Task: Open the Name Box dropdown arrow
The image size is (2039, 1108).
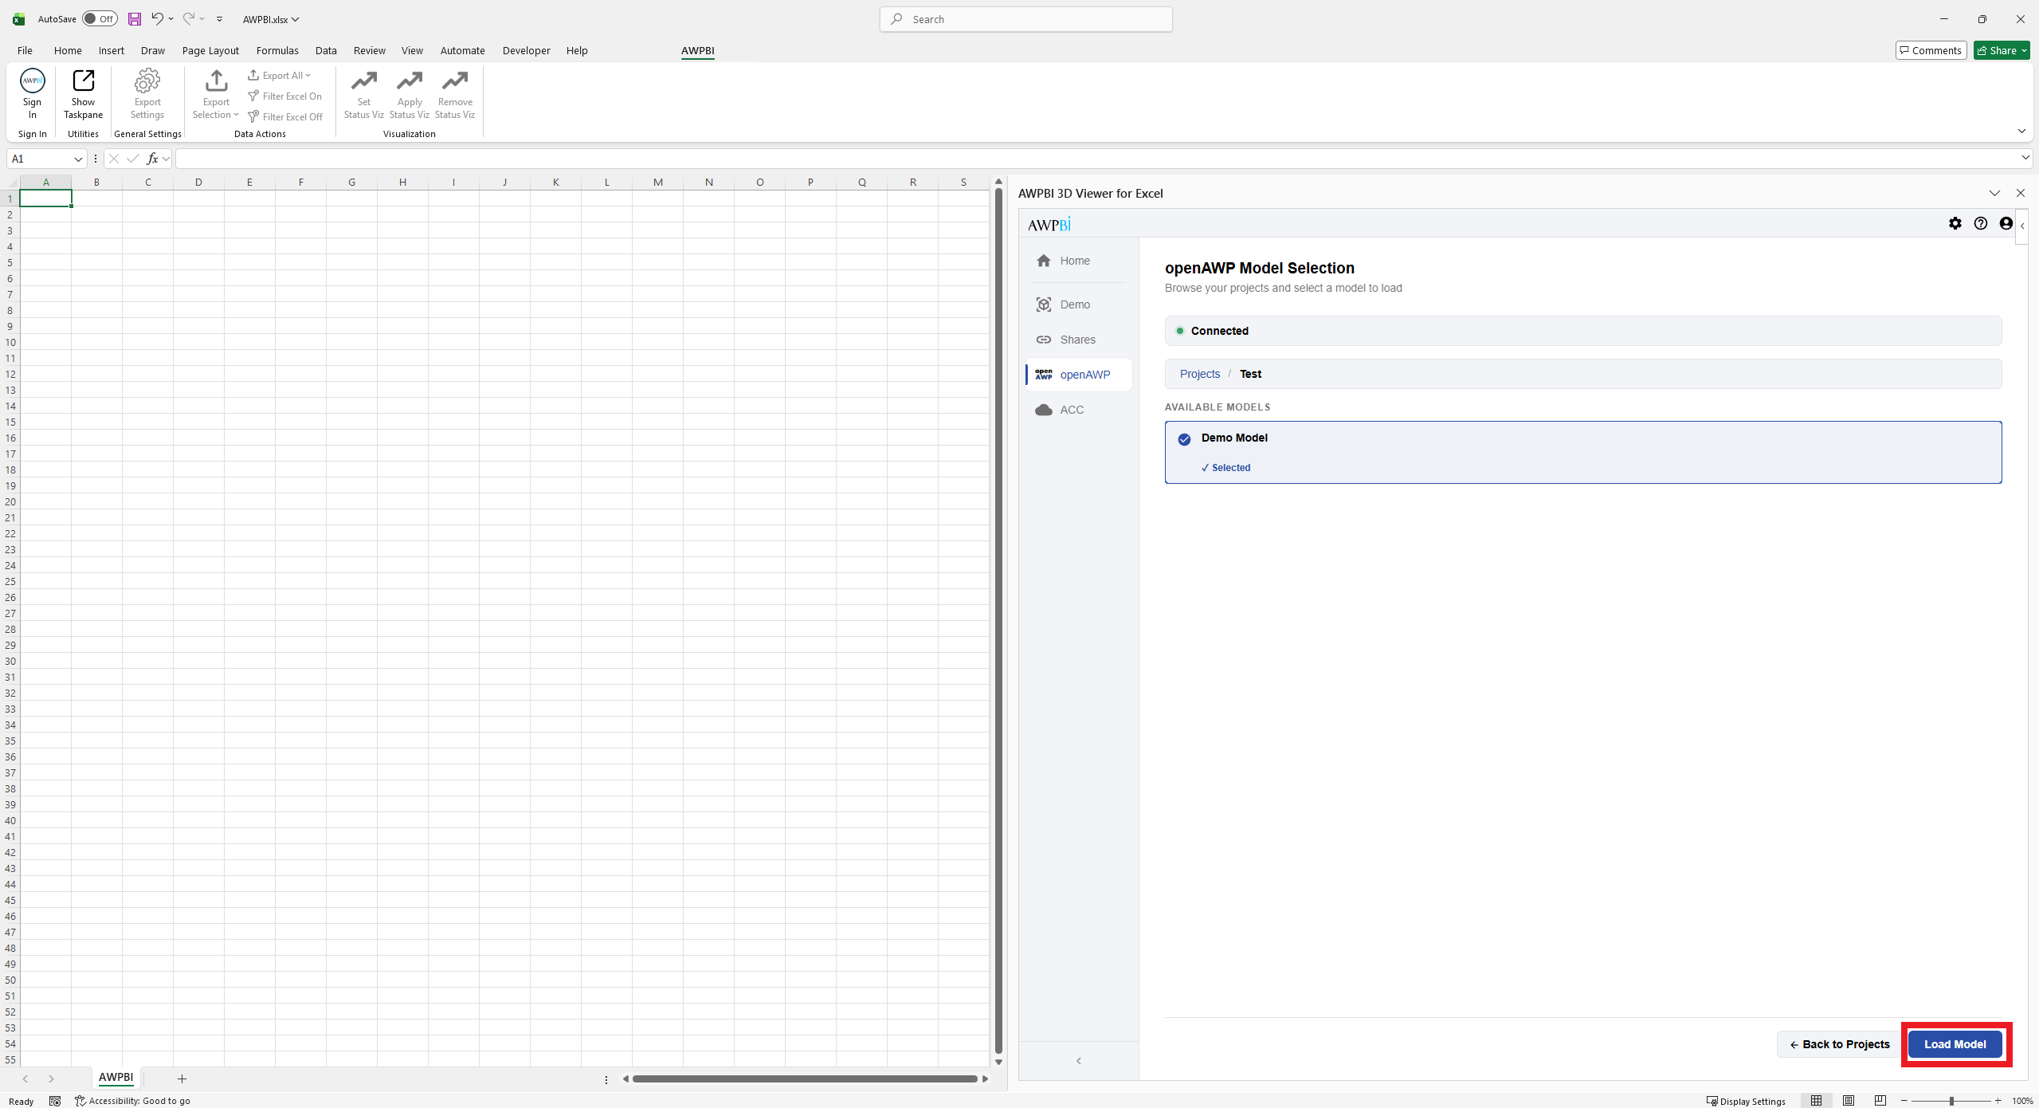Action: (78, 159)
